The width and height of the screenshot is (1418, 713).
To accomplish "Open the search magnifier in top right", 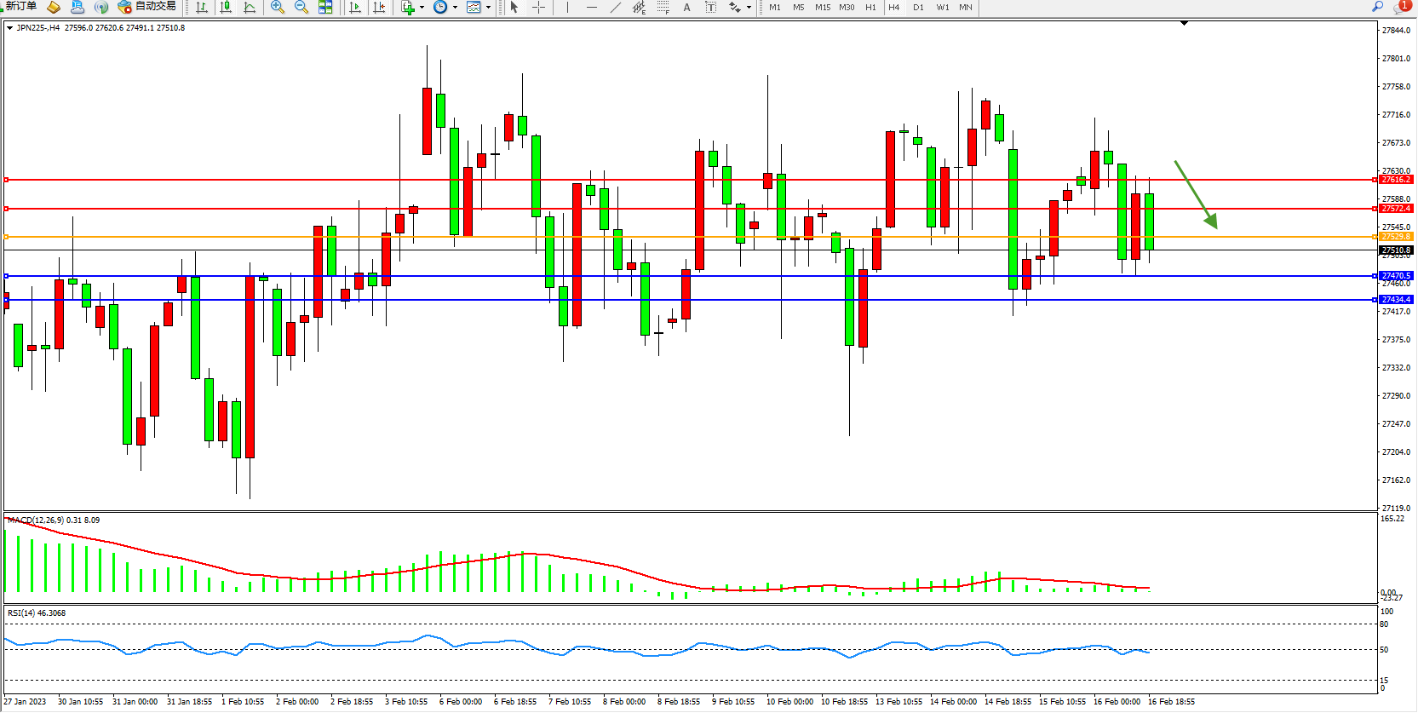I will tap(1377, 7).
